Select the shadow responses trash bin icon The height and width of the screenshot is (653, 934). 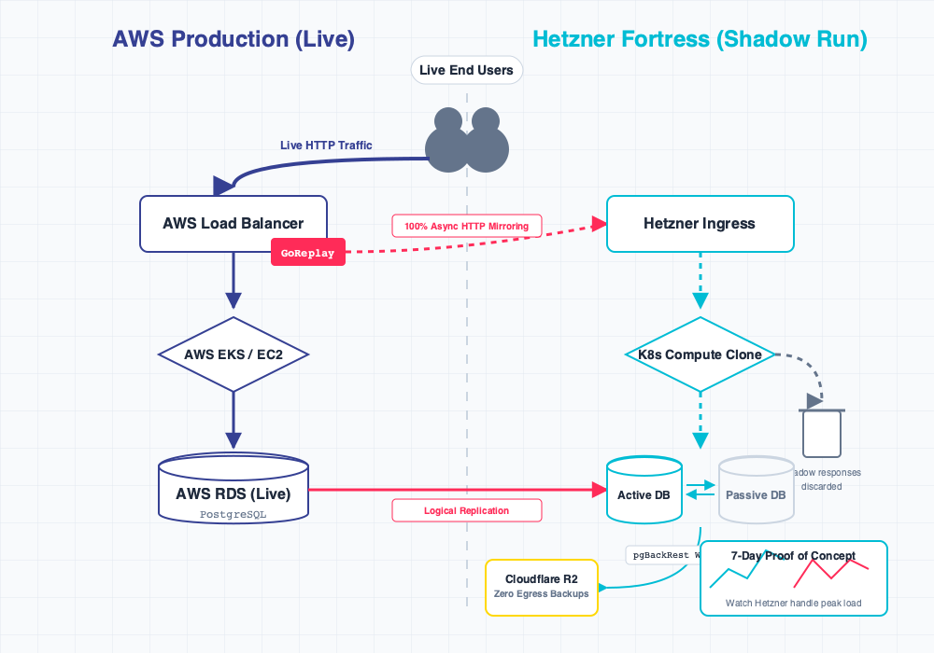click(x=822, y=432)
